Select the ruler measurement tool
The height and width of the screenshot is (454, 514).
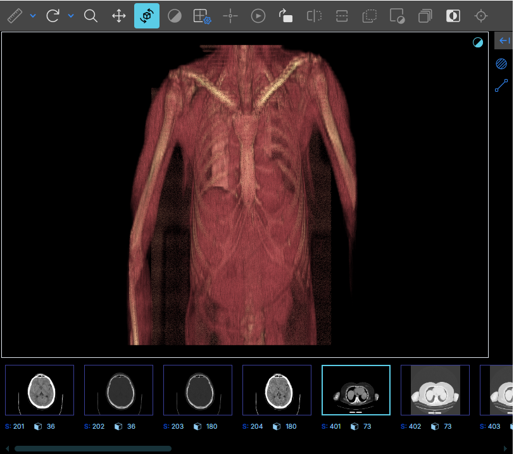coord(15,16)
